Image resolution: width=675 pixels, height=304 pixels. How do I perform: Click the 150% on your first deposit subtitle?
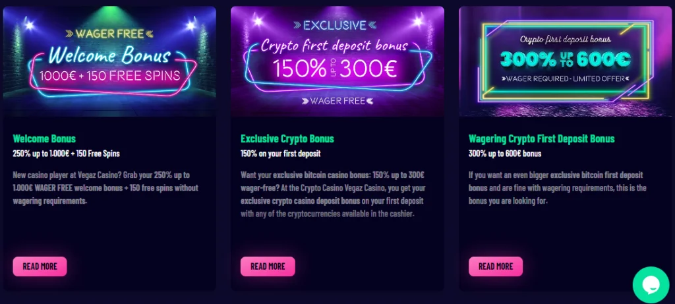tap(281, 153)
